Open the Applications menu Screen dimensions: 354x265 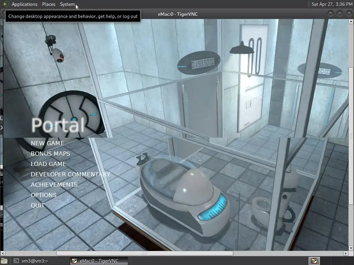point(25,4)
